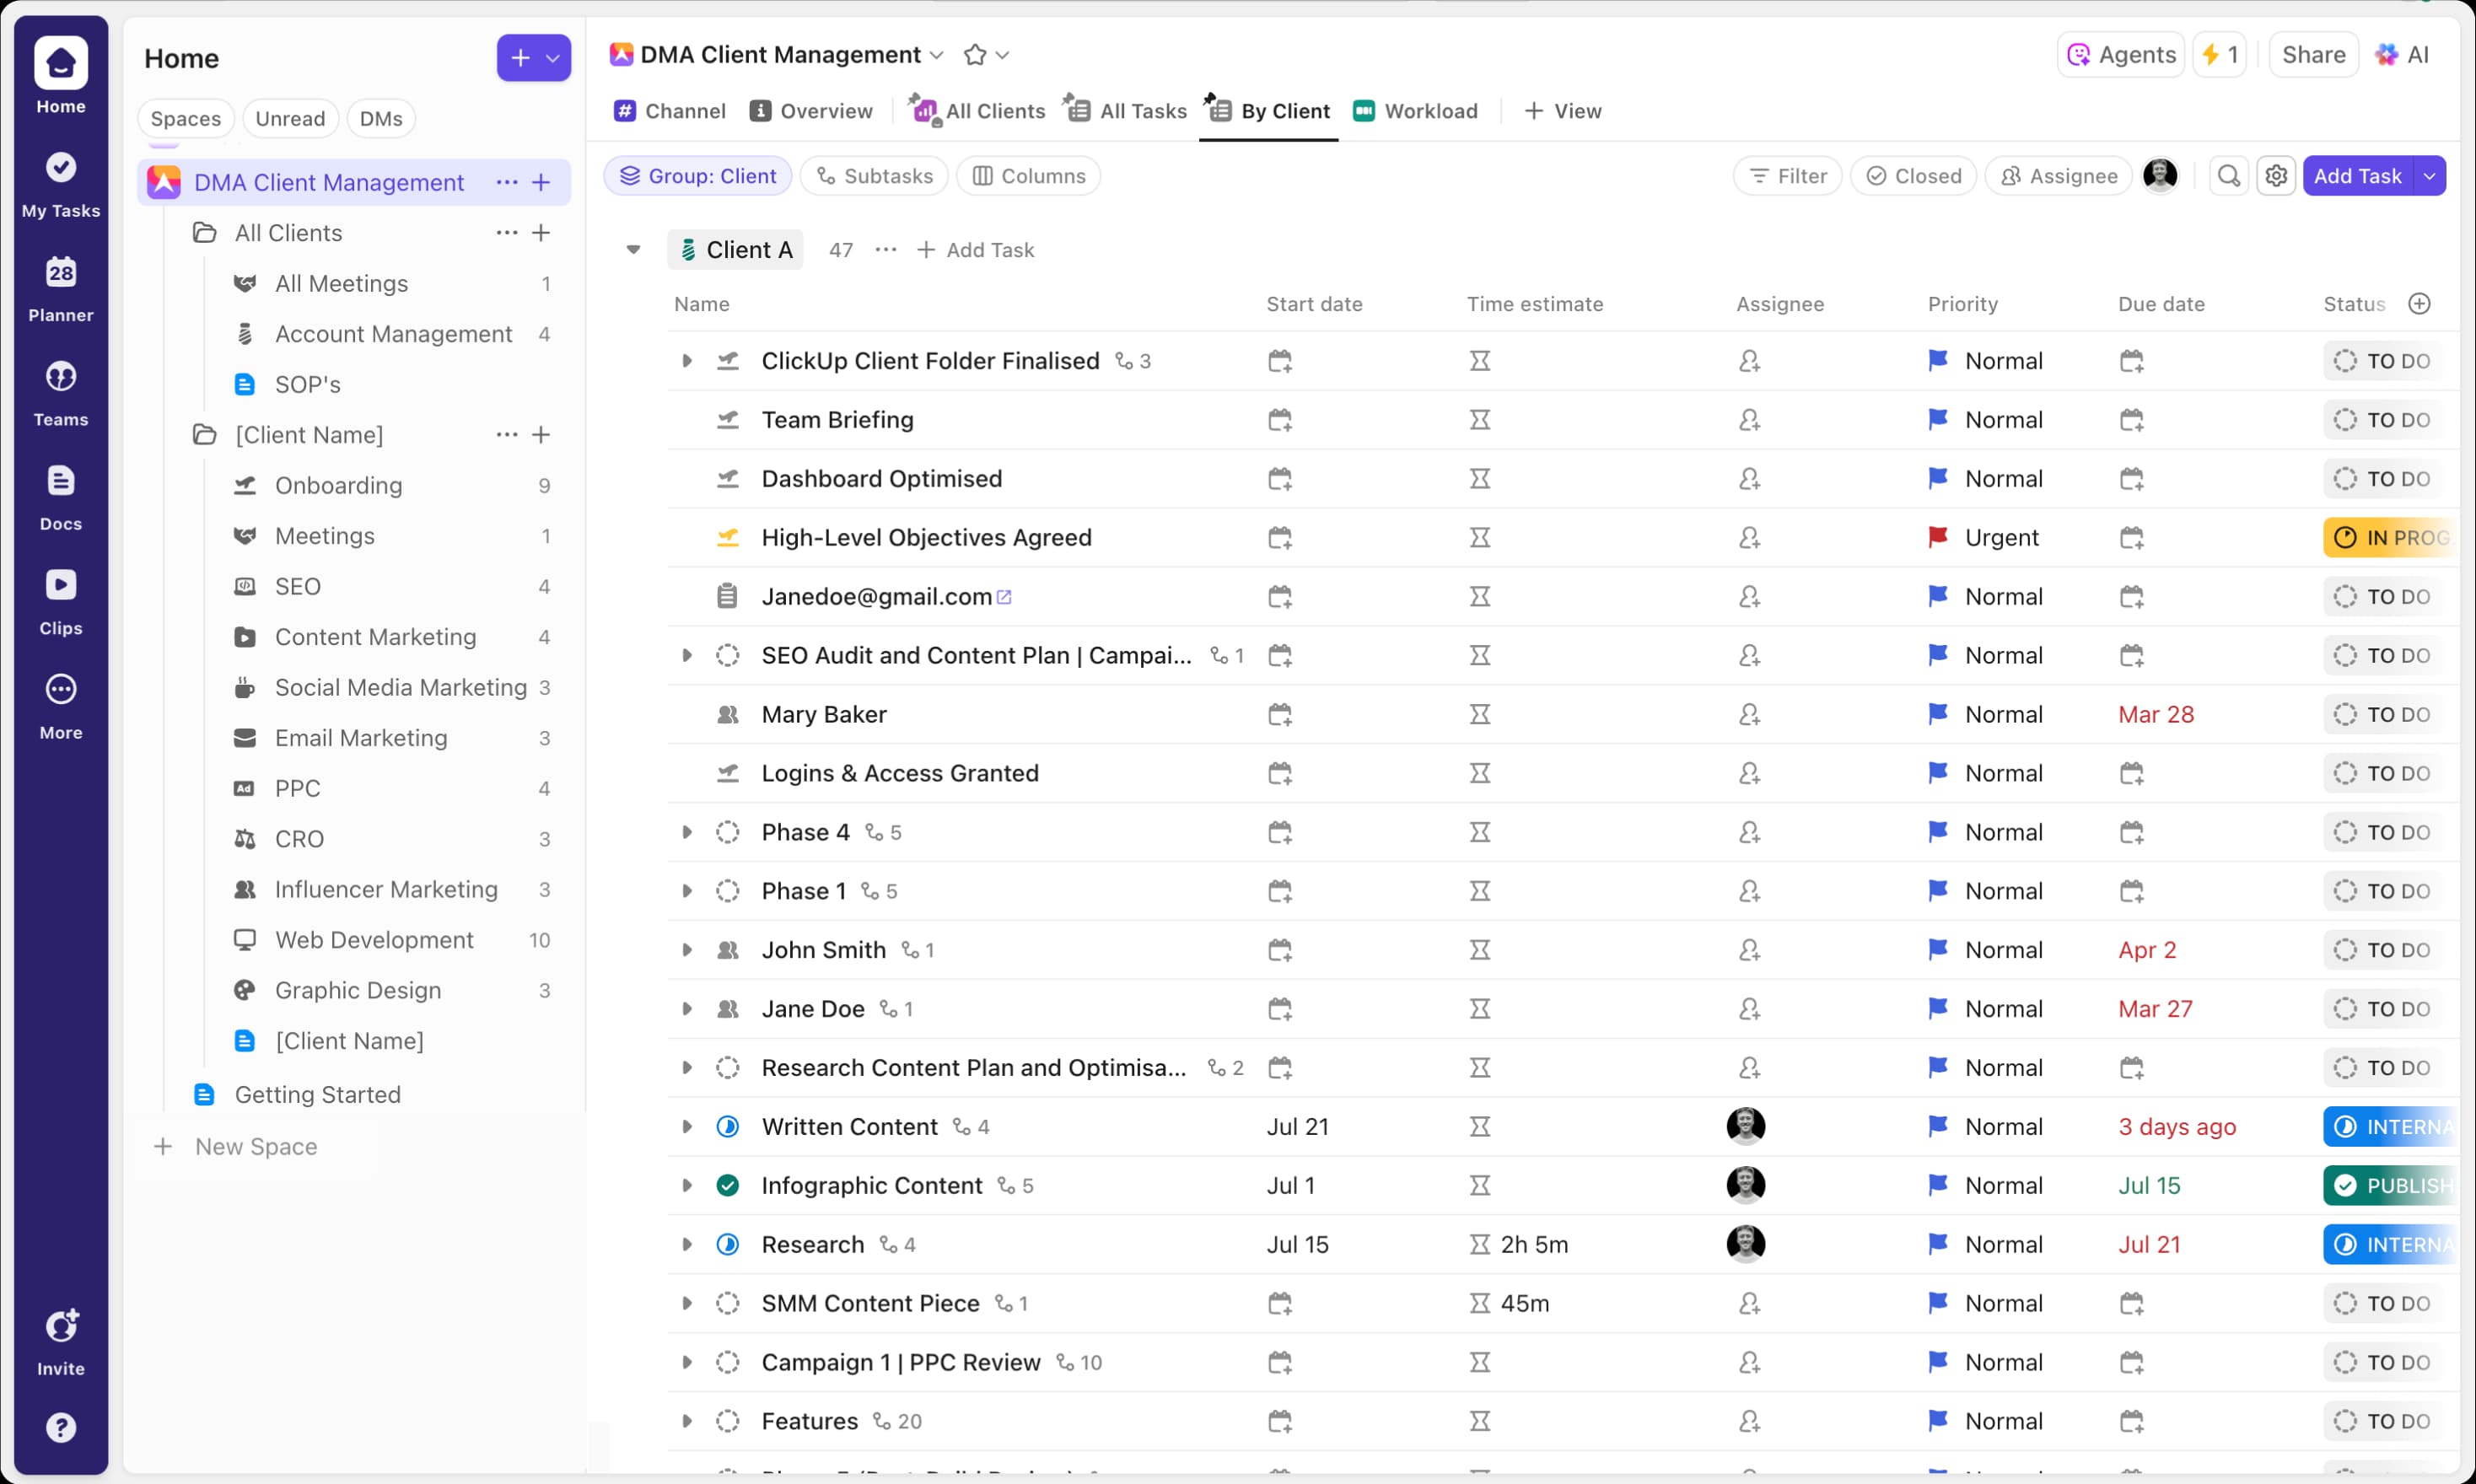The height and width of the screenshot is (1484, 2476).
Task: Expand the Phase 4 task subtasks
Action: (x=687, y=831)
